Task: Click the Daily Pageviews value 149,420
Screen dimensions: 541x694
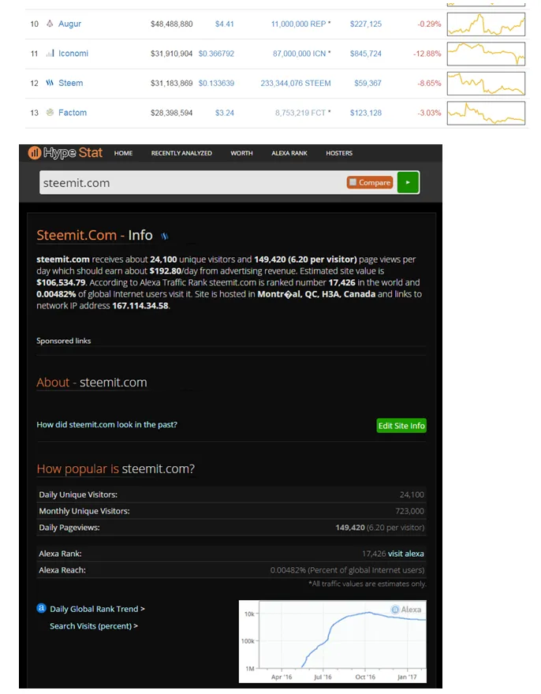Action: coord(349,527)
